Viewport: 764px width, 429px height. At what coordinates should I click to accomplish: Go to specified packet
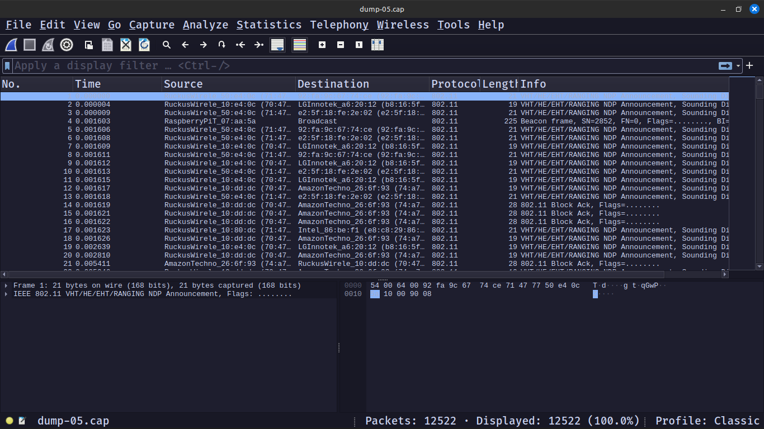(222, 45)
